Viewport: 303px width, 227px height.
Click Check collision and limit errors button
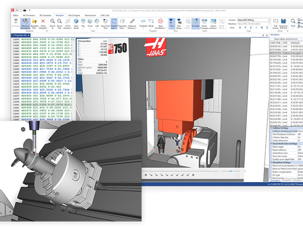[286, 39]
